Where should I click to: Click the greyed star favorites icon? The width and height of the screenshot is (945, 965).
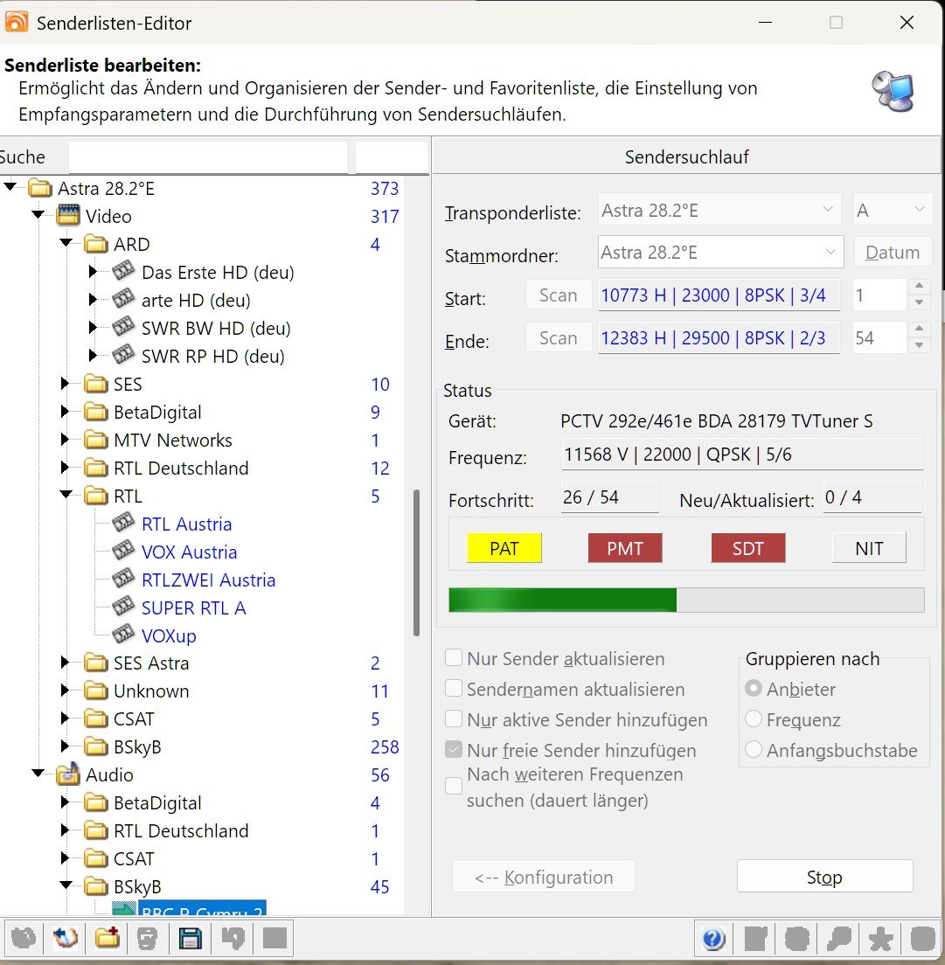point(880,940)
